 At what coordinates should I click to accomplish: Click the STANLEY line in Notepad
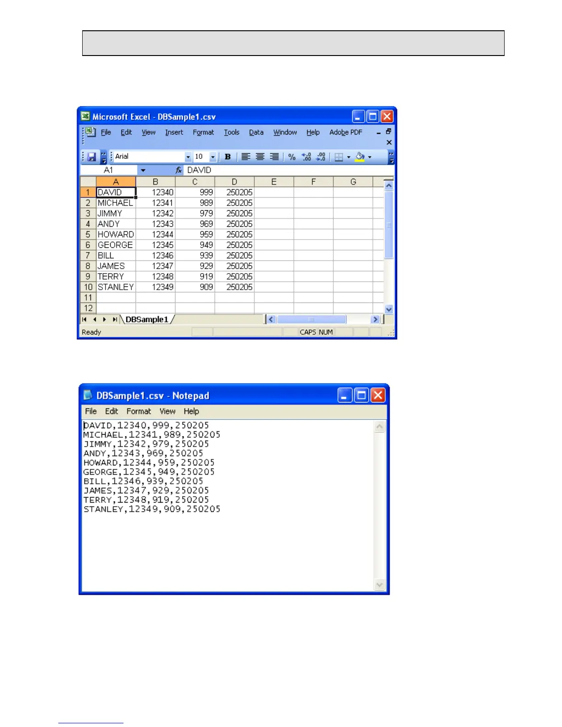(x=152, y=509)
